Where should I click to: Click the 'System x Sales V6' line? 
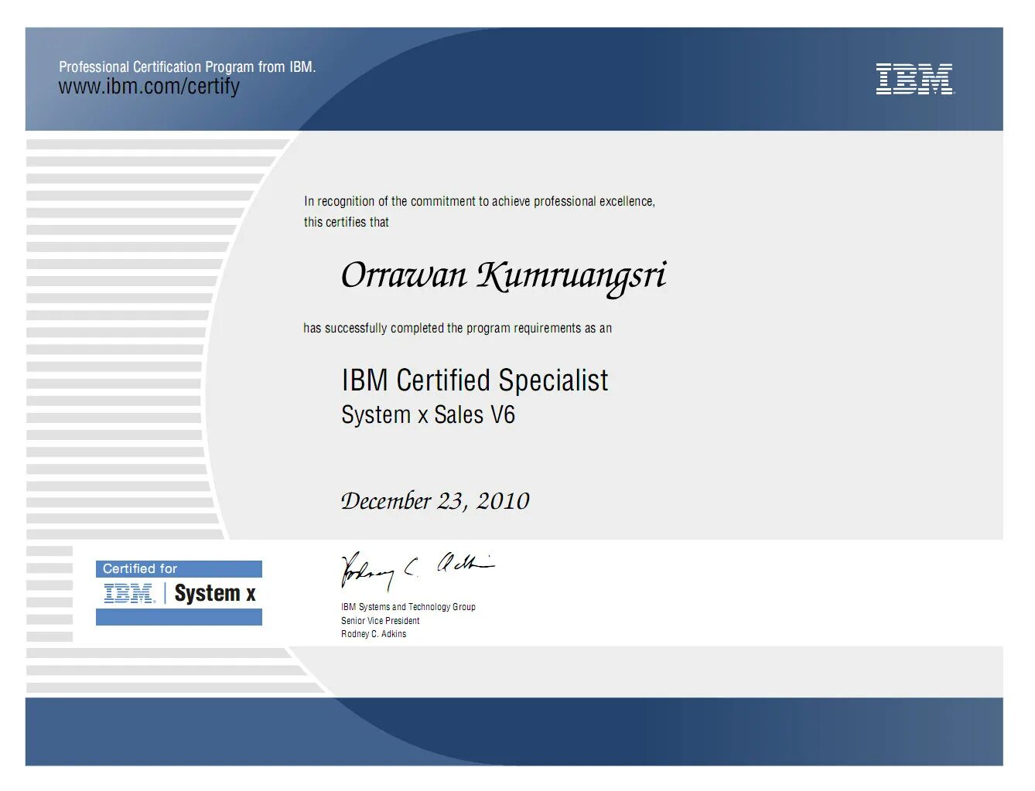click(428, 415)
